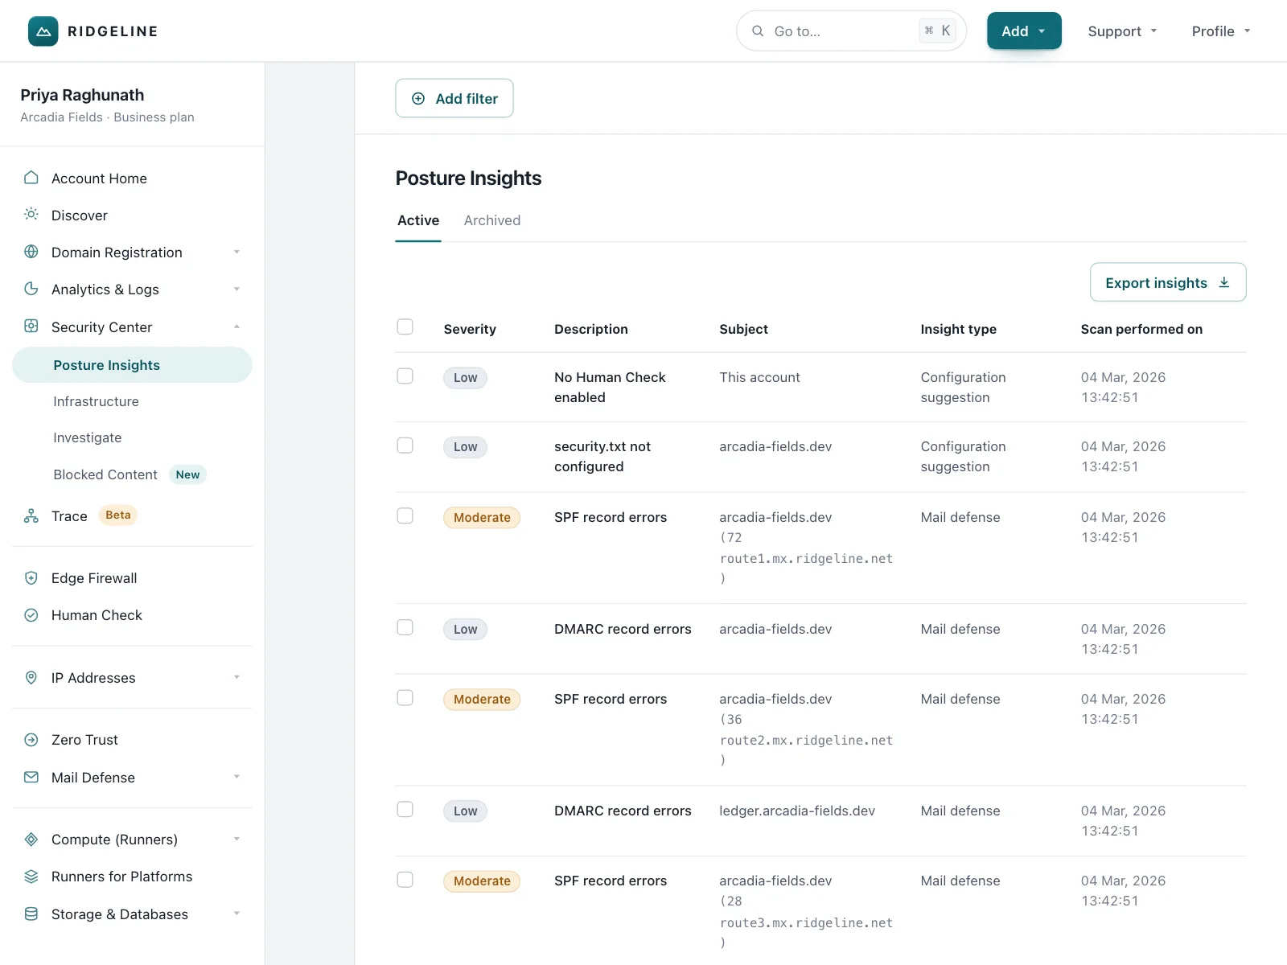Click the Add filter button
The image size is (1287, 965).
pos(454,98)
